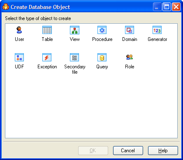Close the Create Database Object dialog
The height and width of the screenshot is (160, 183).
tap(176, 7)
